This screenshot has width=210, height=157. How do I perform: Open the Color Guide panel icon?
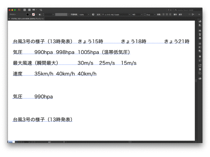click(x=200, y=25)
